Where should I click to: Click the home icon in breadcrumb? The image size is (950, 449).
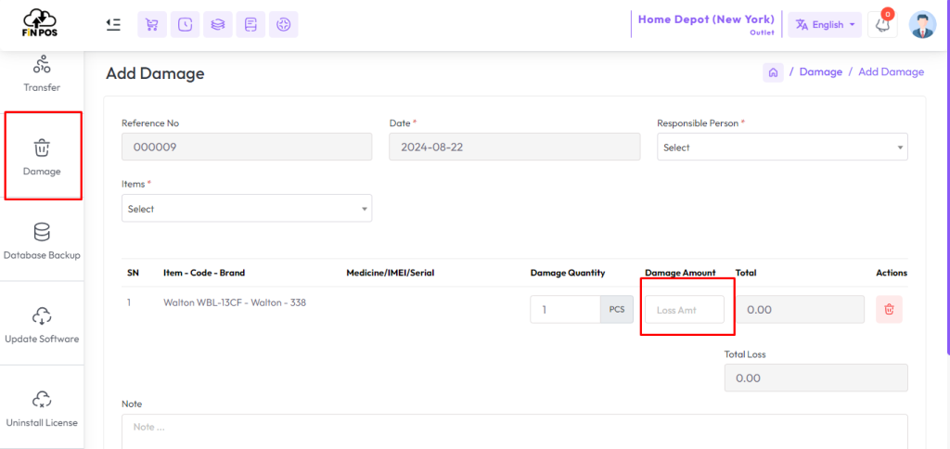[773, 72]
